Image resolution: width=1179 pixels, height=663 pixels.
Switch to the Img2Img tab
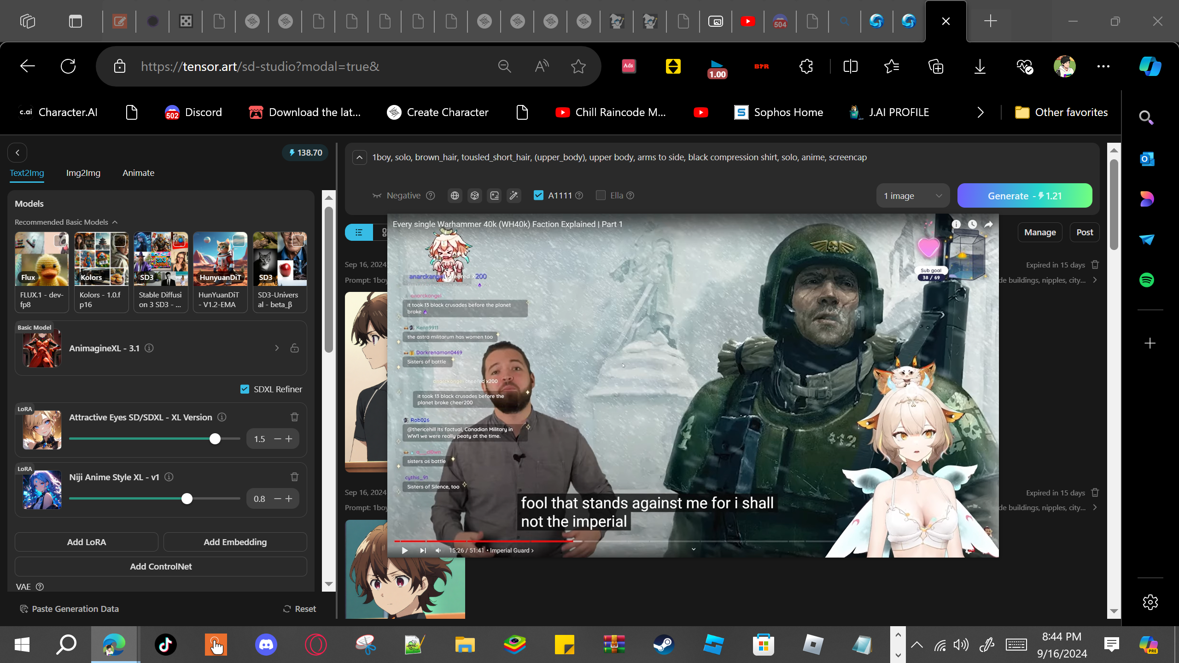[83, 173]
